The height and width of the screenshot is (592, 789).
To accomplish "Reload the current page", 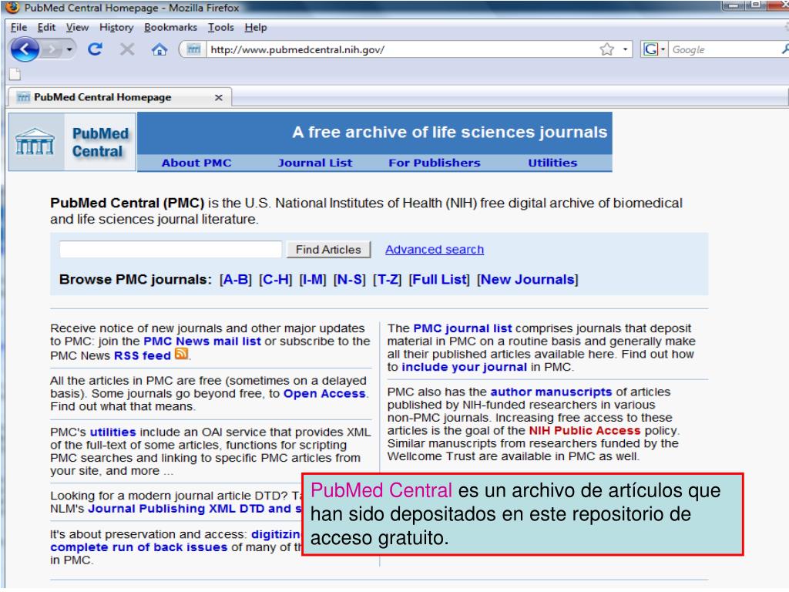I will point(95,49).
